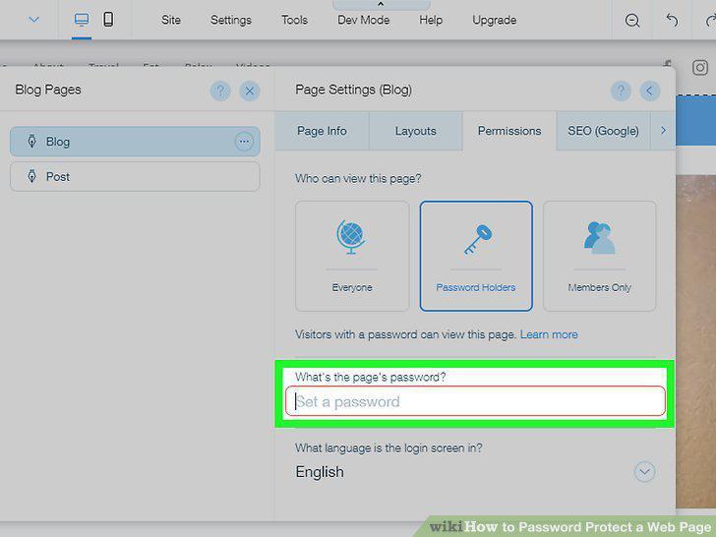Click the English language value
The image size is (716, 537).
320,472
